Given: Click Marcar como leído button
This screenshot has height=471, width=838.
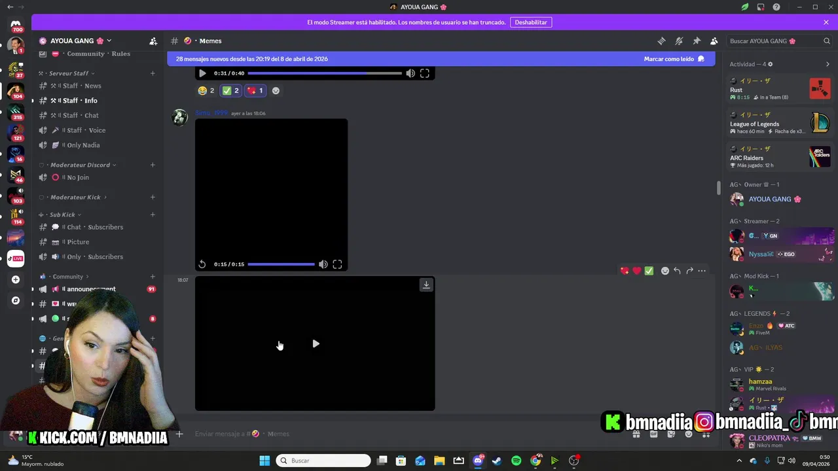Looking at the screenshot, I should tap(674, 59).
